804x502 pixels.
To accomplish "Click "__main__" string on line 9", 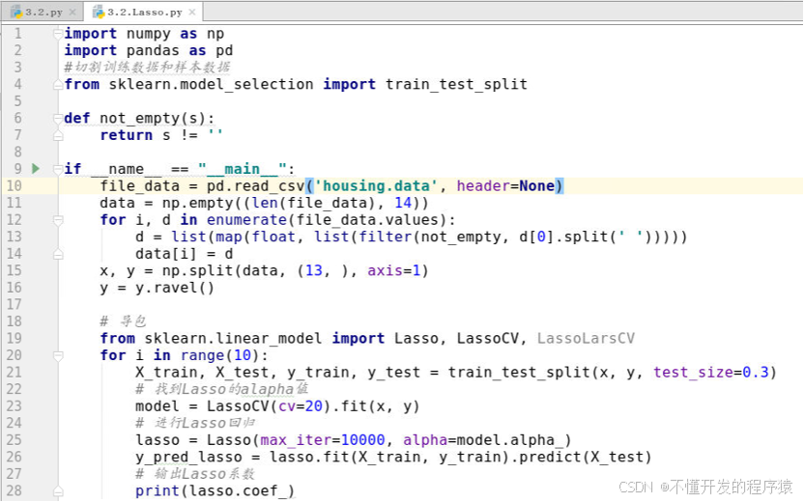I will [242, 169].
